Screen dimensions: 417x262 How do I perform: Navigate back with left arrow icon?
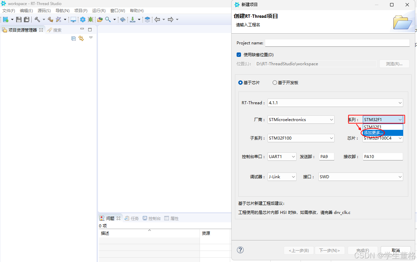[x=157, y=20]
